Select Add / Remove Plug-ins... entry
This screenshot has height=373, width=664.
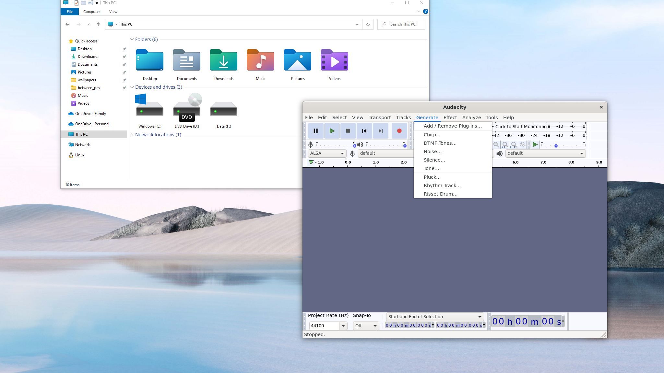tap(453, 126)
